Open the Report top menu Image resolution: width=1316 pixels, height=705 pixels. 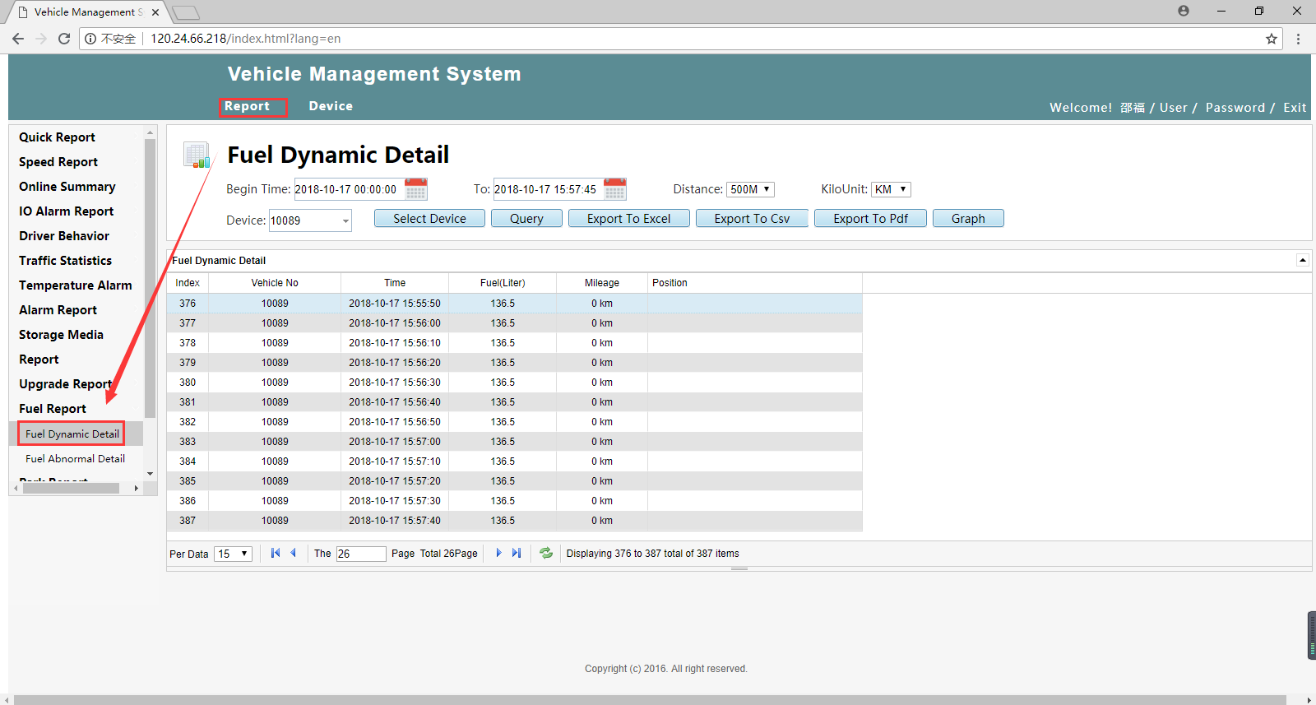(247, 106)
